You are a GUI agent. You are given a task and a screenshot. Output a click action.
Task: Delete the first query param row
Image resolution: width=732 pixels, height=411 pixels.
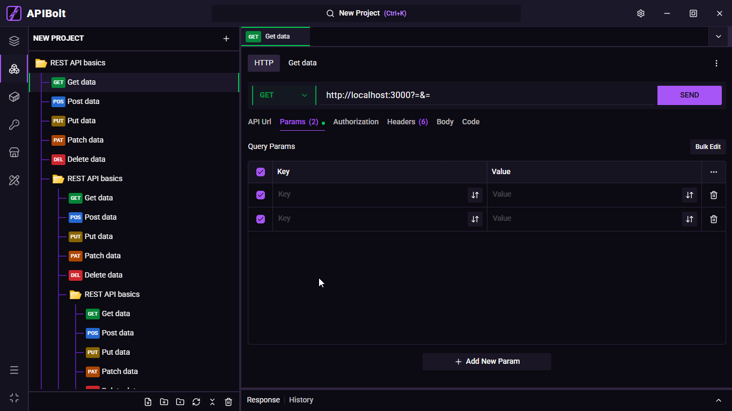click(713, 195)
